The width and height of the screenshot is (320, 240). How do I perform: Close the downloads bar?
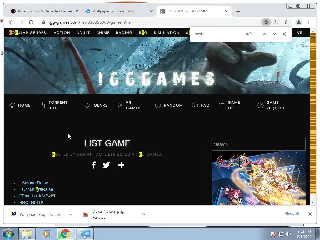pyautogui.click(x=310, y=214)
